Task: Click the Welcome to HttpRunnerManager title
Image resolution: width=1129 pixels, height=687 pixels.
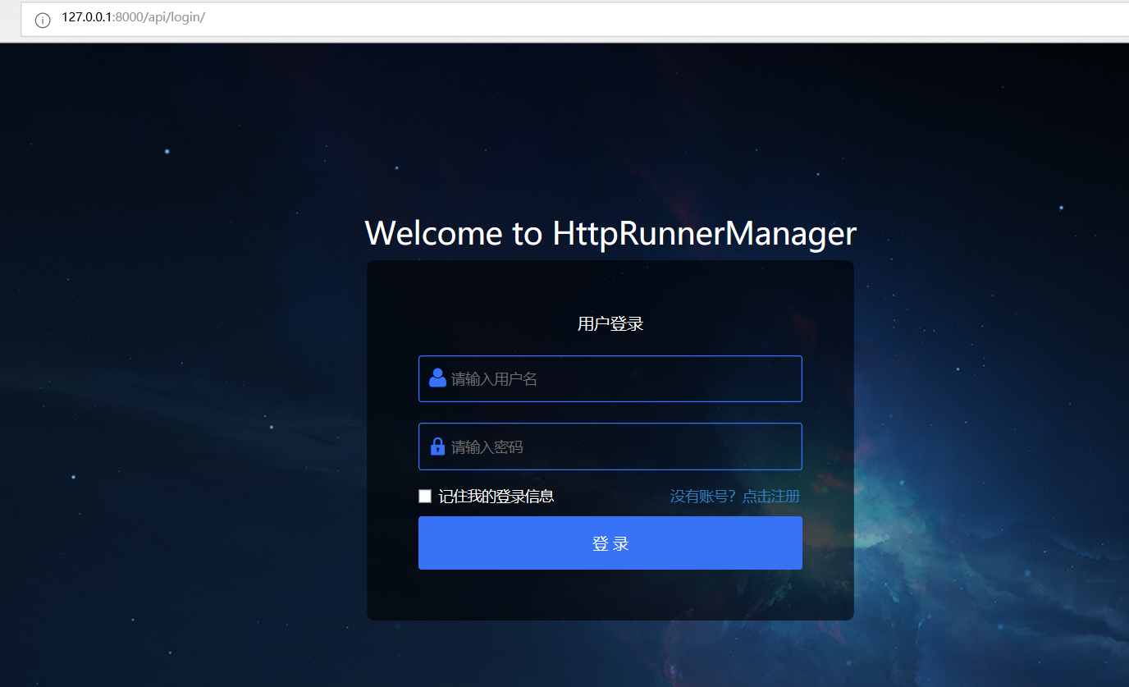Action: [x=610, y=233]
